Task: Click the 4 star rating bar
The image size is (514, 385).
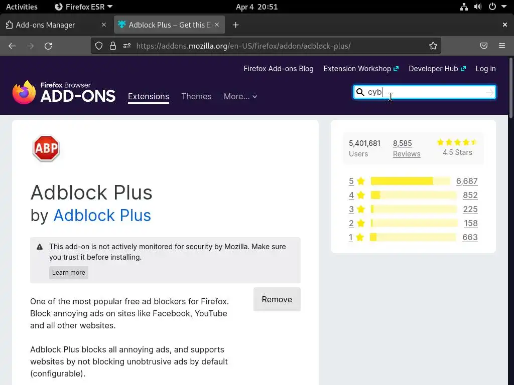Action: coord(414,195)
